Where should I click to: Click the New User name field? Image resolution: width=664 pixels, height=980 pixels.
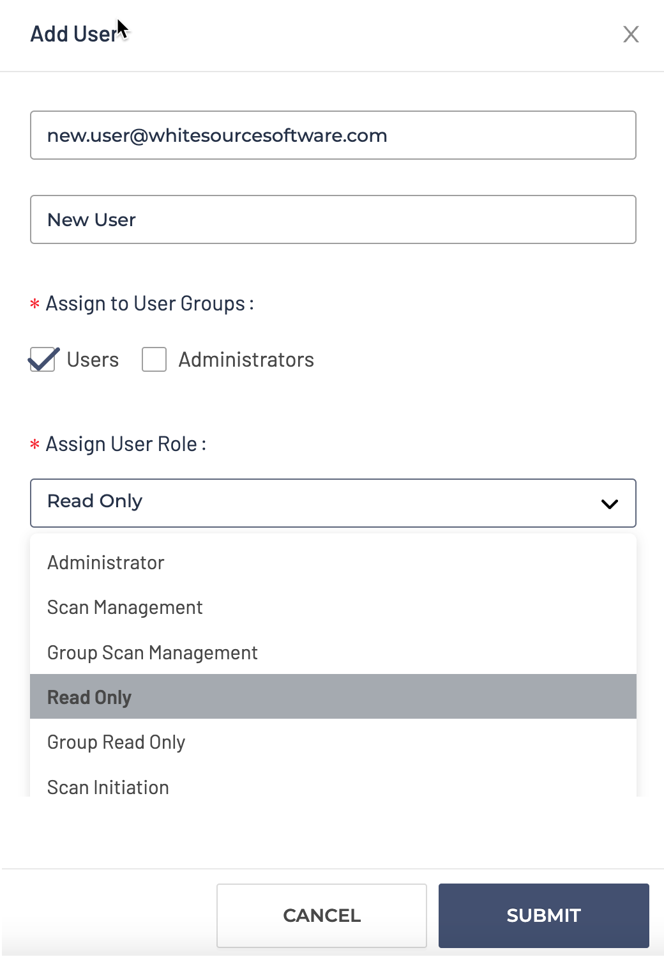[x=333, y=220]
